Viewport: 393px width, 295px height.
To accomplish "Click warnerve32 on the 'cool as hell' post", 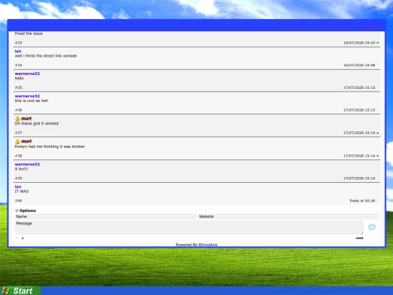I will (28, 96).
